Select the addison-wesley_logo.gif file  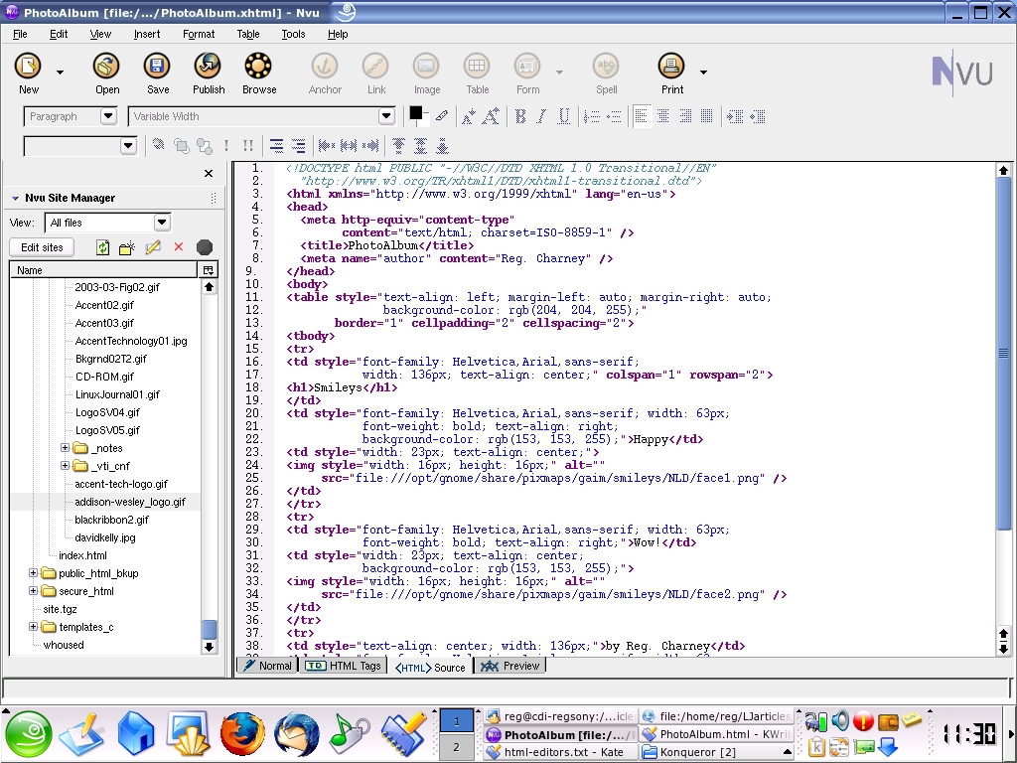tap(130, 502)
